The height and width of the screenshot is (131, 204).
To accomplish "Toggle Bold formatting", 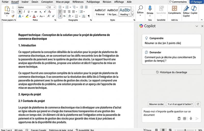I will click(x=20, y=12).
